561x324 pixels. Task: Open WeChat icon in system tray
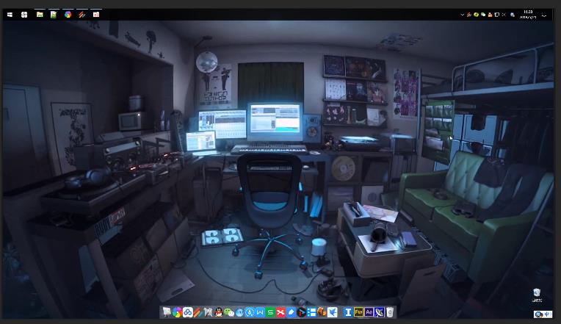pos(482,14)
